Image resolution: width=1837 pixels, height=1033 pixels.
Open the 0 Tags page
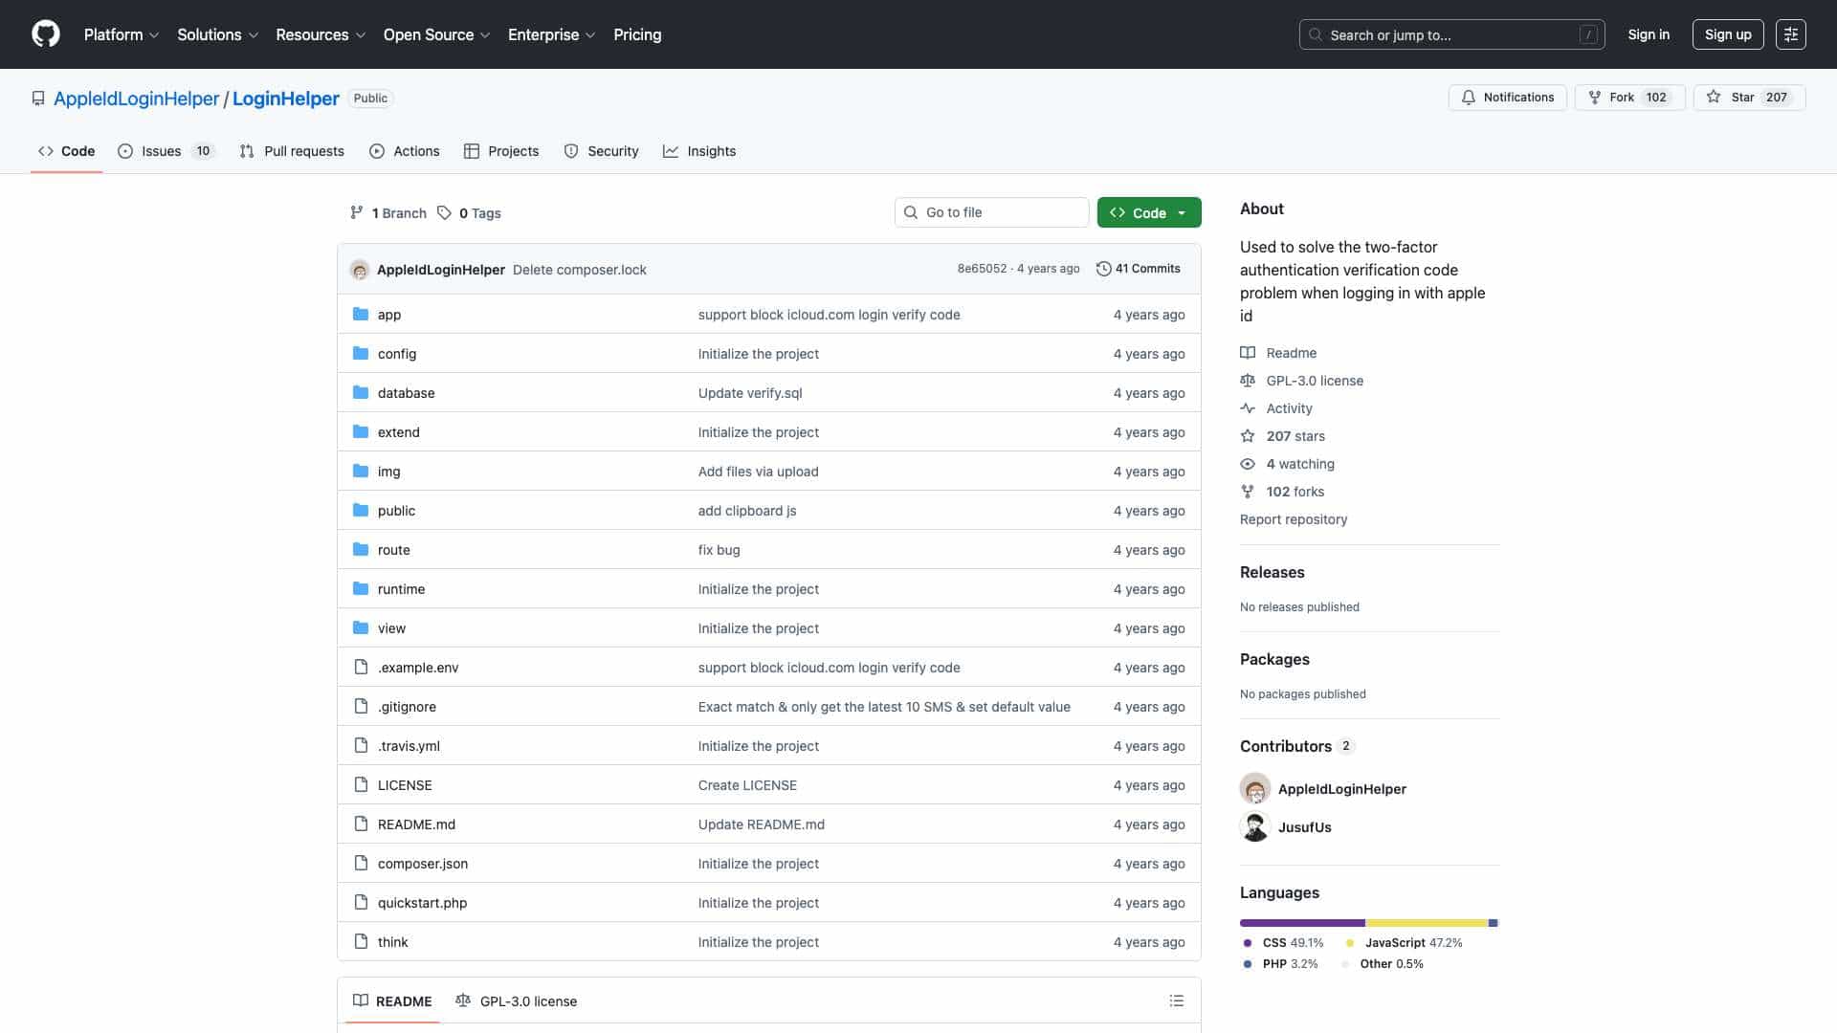point(470,213)
